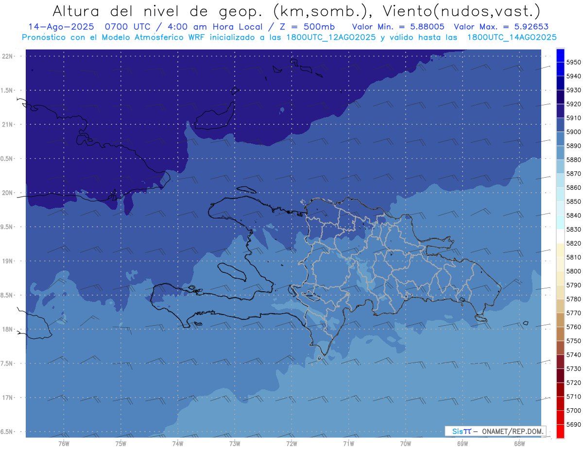Screen dimensions: 583x450
Task: Click the color bar swatch between 5710 and 5700
Action: click(x=560, y=403)
